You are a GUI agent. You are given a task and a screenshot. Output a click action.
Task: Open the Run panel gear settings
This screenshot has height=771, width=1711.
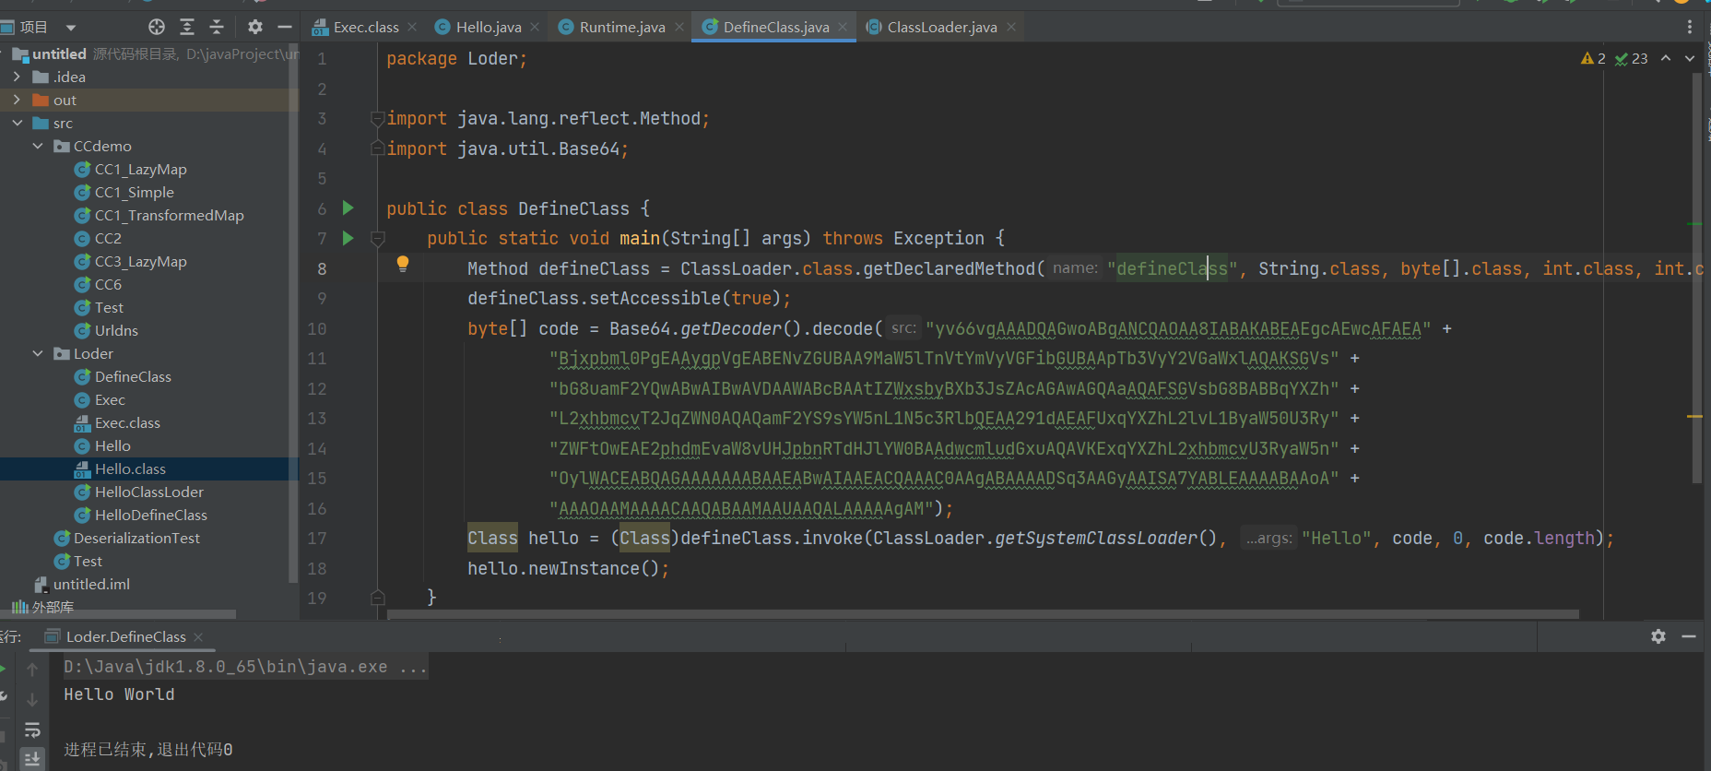point(1658,636)
